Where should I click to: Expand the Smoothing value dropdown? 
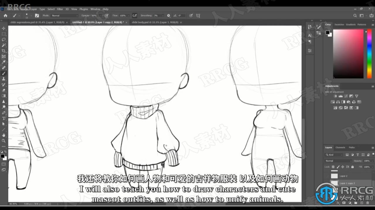click(x=163, y=15)
